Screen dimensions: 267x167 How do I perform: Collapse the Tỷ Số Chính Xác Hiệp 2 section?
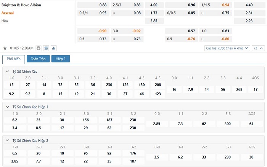8,140
